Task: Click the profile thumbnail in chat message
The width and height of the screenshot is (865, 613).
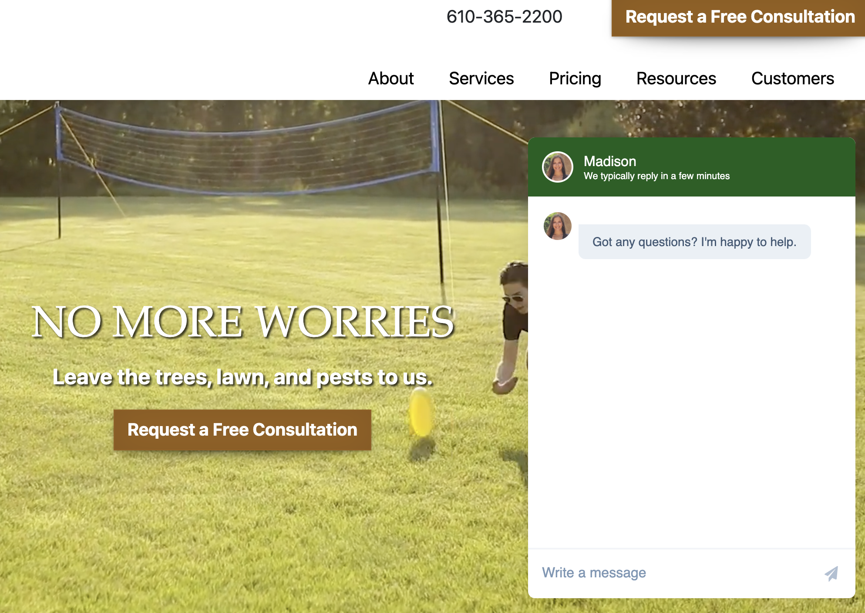Action: [x=557, y=226]
